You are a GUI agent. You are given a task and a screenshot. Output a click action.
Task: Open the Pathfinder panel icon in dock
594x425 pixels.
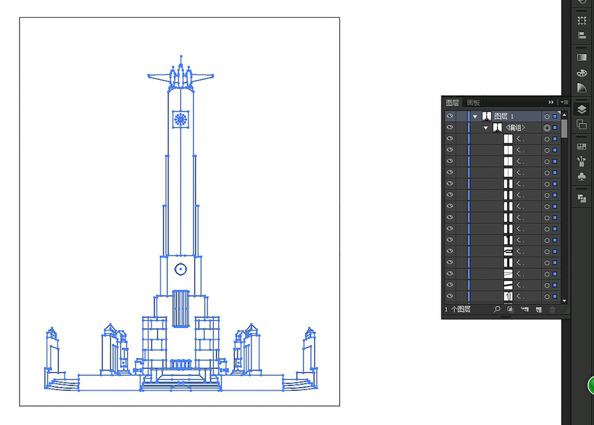pos(582,198)
